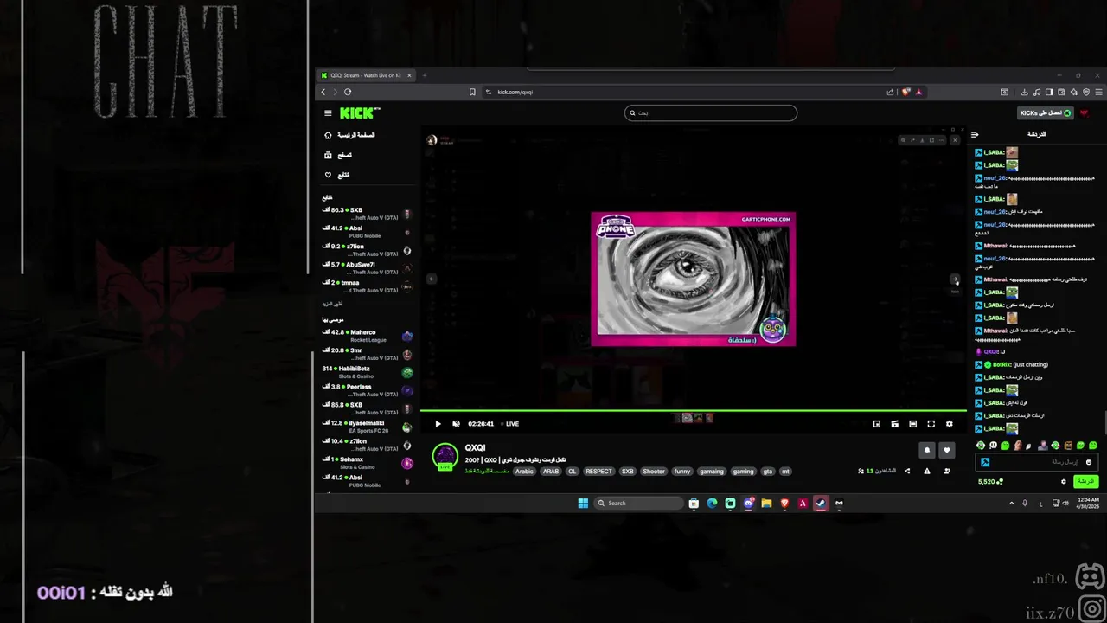Open the Browse sidebar item

point(338,155)
